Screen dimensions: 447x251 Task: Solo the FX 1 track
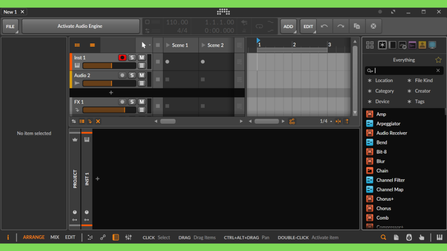pyautogui.click(x=132, y=102)
